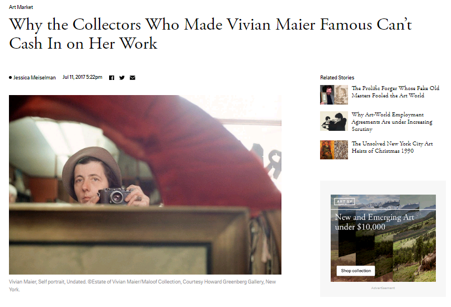Read 'The Prolific Forger Whose Fake Old Masters' story
This screenshot has height=307, width=451.
[x=395, y=92]
